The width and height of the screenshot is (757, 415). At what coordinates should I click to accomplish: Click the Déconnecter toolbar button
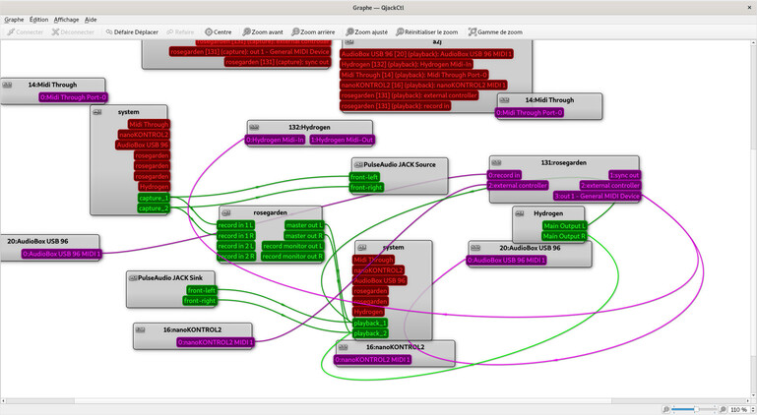point(74,31)
